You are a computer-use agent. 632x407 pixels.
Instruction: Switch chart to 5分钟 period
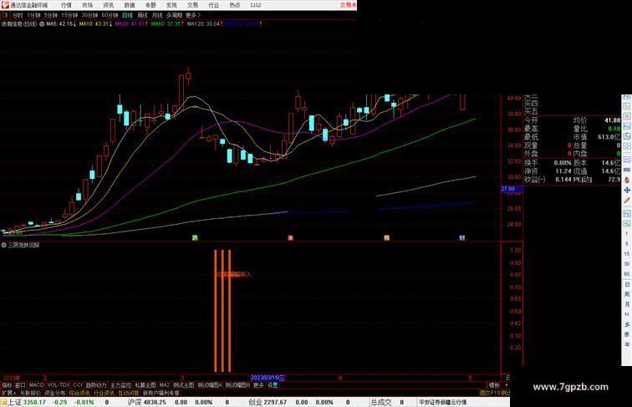coord(51,15)
